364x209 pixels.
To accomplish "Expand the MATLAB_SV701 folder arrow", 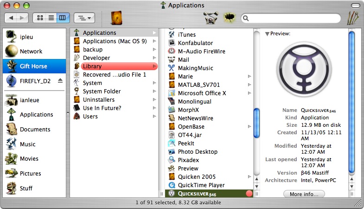I will tap(249, 85).
